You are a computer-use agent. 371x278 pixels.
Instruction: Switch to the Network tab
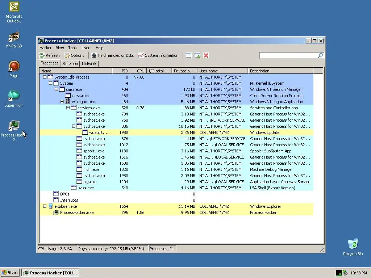point(89,64)
